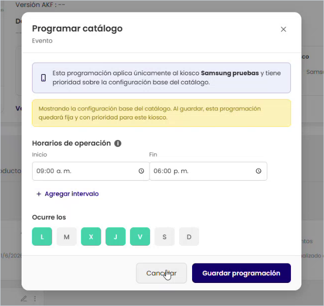The height and width of the screenshot is (306, 324).
Task: Deselect Thursday (J) day
Action: coord(115,237)
